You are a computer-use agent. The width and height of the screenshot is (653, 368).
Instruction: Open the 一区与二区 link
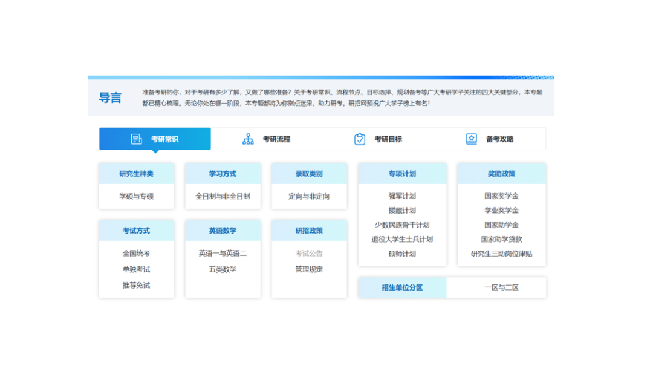(501, 288)
